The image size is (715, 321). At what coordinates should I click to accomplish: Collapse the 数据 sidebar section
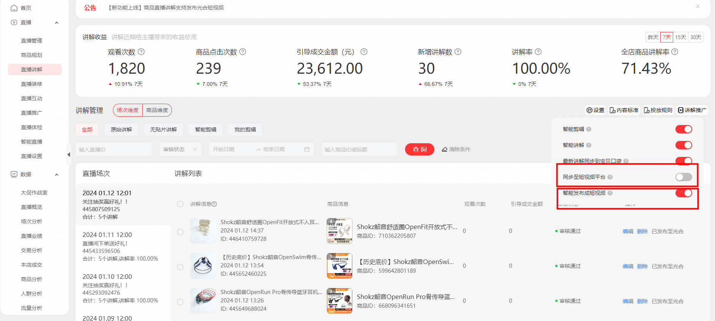[x=57, y=174]
